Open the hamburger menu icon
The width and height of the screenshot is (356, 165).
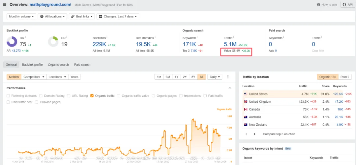point(5,5)
